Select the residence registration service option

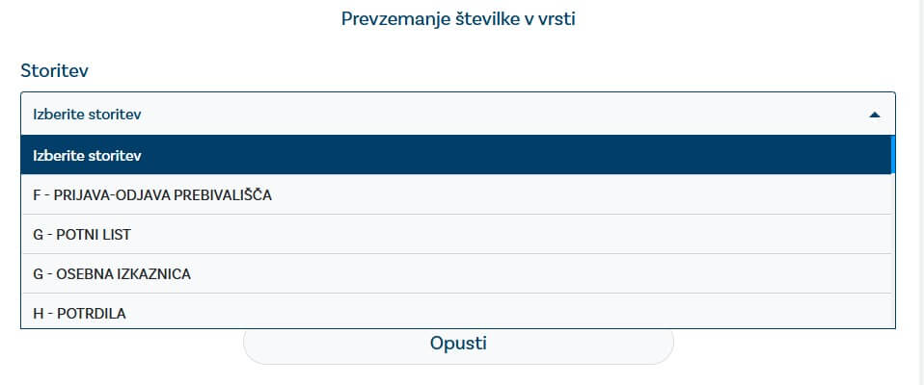[x=152, y=194]
